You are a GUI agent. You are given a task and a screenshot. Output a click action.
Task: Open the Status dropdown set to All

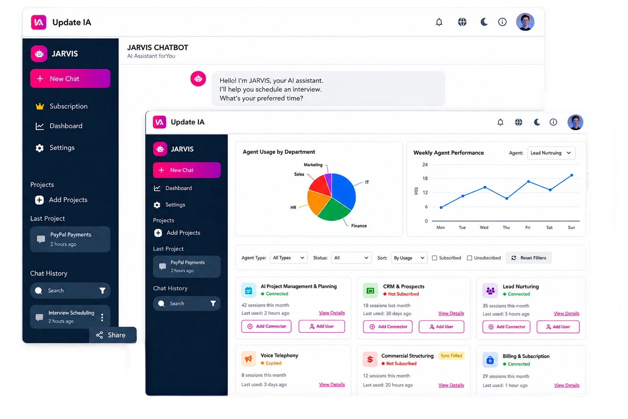pos(351,258)
